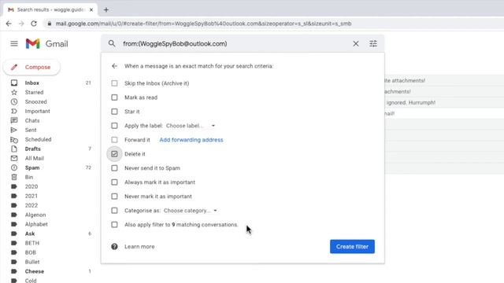This screenshot has height=283, width=504.
Task: Clear the search with the X icon
Action: (356, 44)
